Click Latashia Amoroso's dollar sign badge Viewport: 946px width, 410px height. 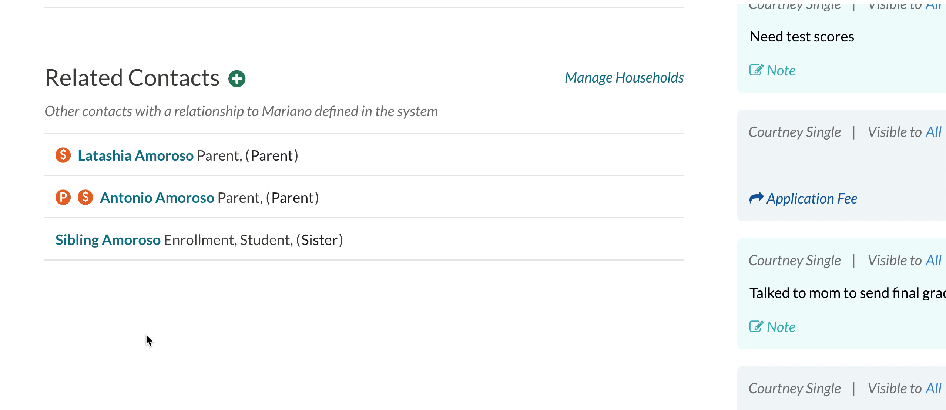tap(63, 155)
